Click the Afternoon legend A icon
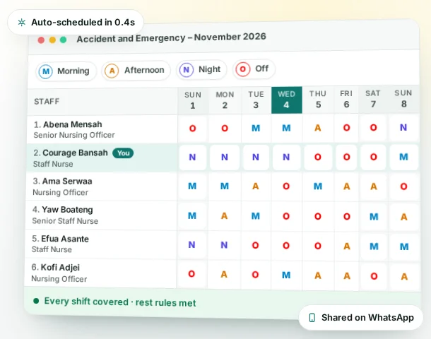The height and width of the screenshot is (339, 431). pos(112,71)
